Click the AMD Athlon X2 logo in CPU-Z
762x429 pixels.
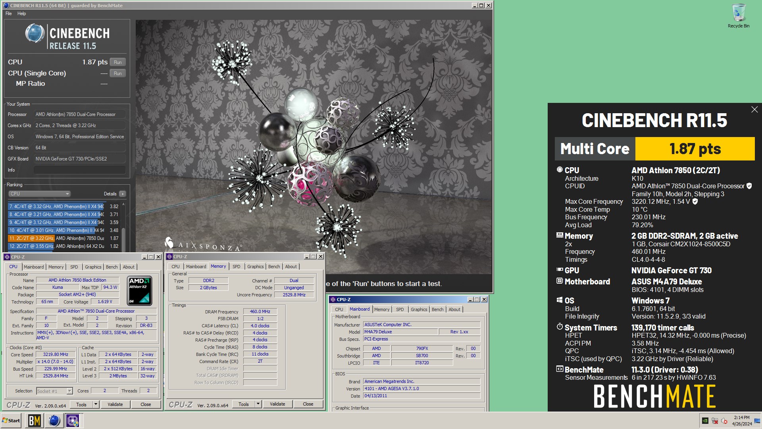140,291
